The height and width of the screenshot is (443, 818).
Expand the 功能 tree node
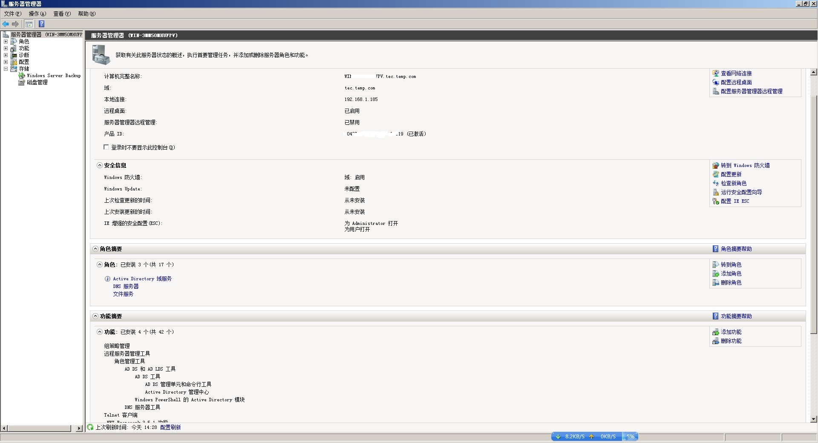click(6, 48)
